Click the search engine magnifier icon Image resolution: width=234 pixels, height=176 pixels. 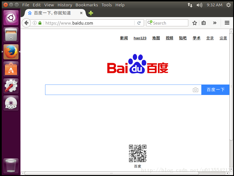[x=150, y=23]
